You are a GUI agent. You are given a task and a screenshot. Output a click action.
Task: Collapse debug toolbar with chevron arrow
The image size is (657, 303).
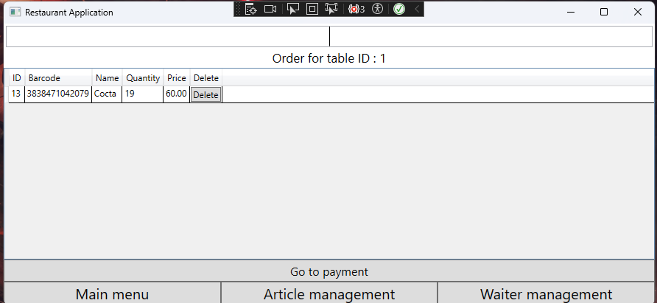coord(417,9)
